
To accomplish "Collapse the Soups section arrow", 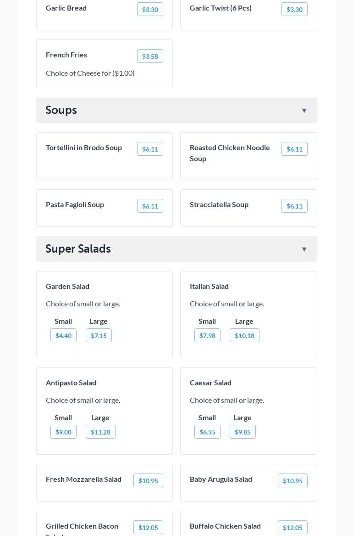I will (x=304, y=110).
